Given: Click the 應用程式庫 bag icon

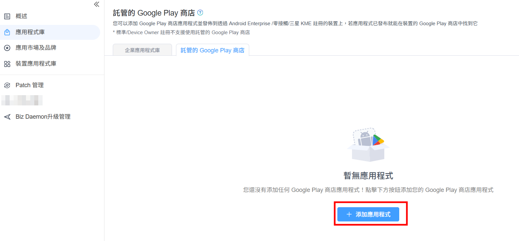Looking at the screenshot, I should point(7,32).
